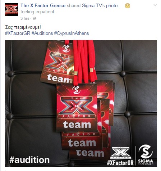Click the Sigma TV logo in photo
Viewport: 161px width, 171px height.
click(146, 155)
